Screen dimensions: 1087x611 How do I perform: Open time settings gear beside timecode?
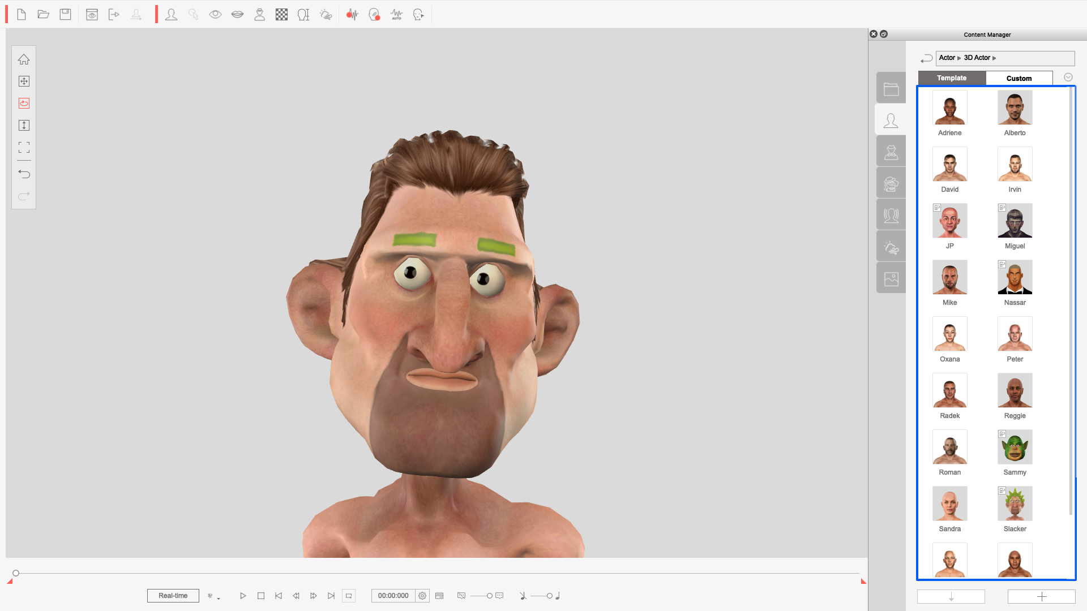click(x=422, y=596)
